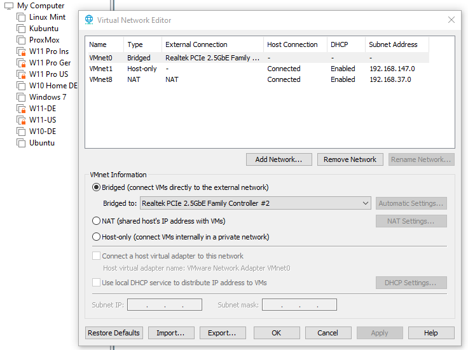Viewport: 468px width, 350px height.
Task: Click the Host Connection column header
Action: (x=296, y=44)
